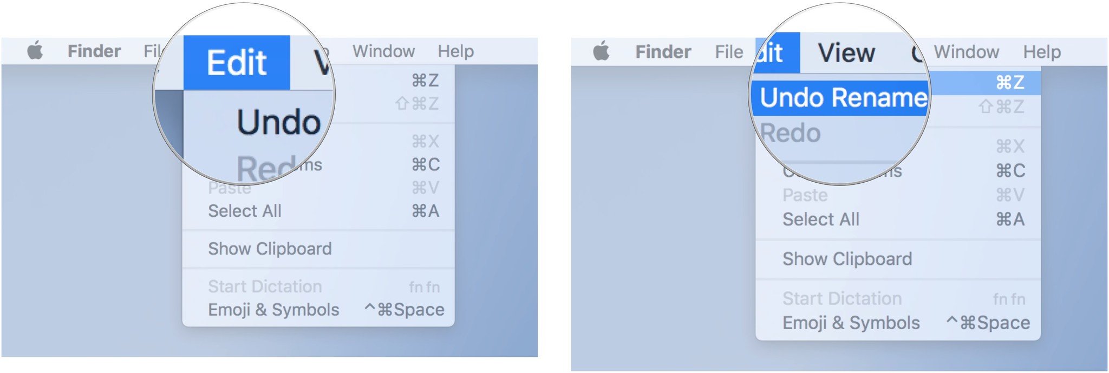Screen dimensions: 1109x373
Task: Open Emoji & Symbols in the left menu
Action: (x=273, y=310)
